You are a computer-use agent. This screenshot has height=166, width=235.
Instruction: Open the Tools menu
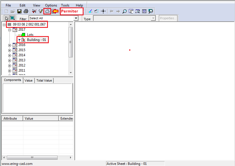click(65, 5)
